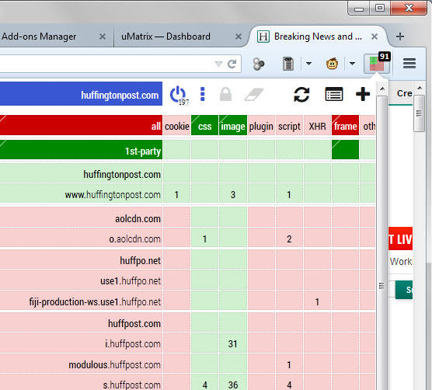Open Firefox hamburger menu

coord(409,64)
